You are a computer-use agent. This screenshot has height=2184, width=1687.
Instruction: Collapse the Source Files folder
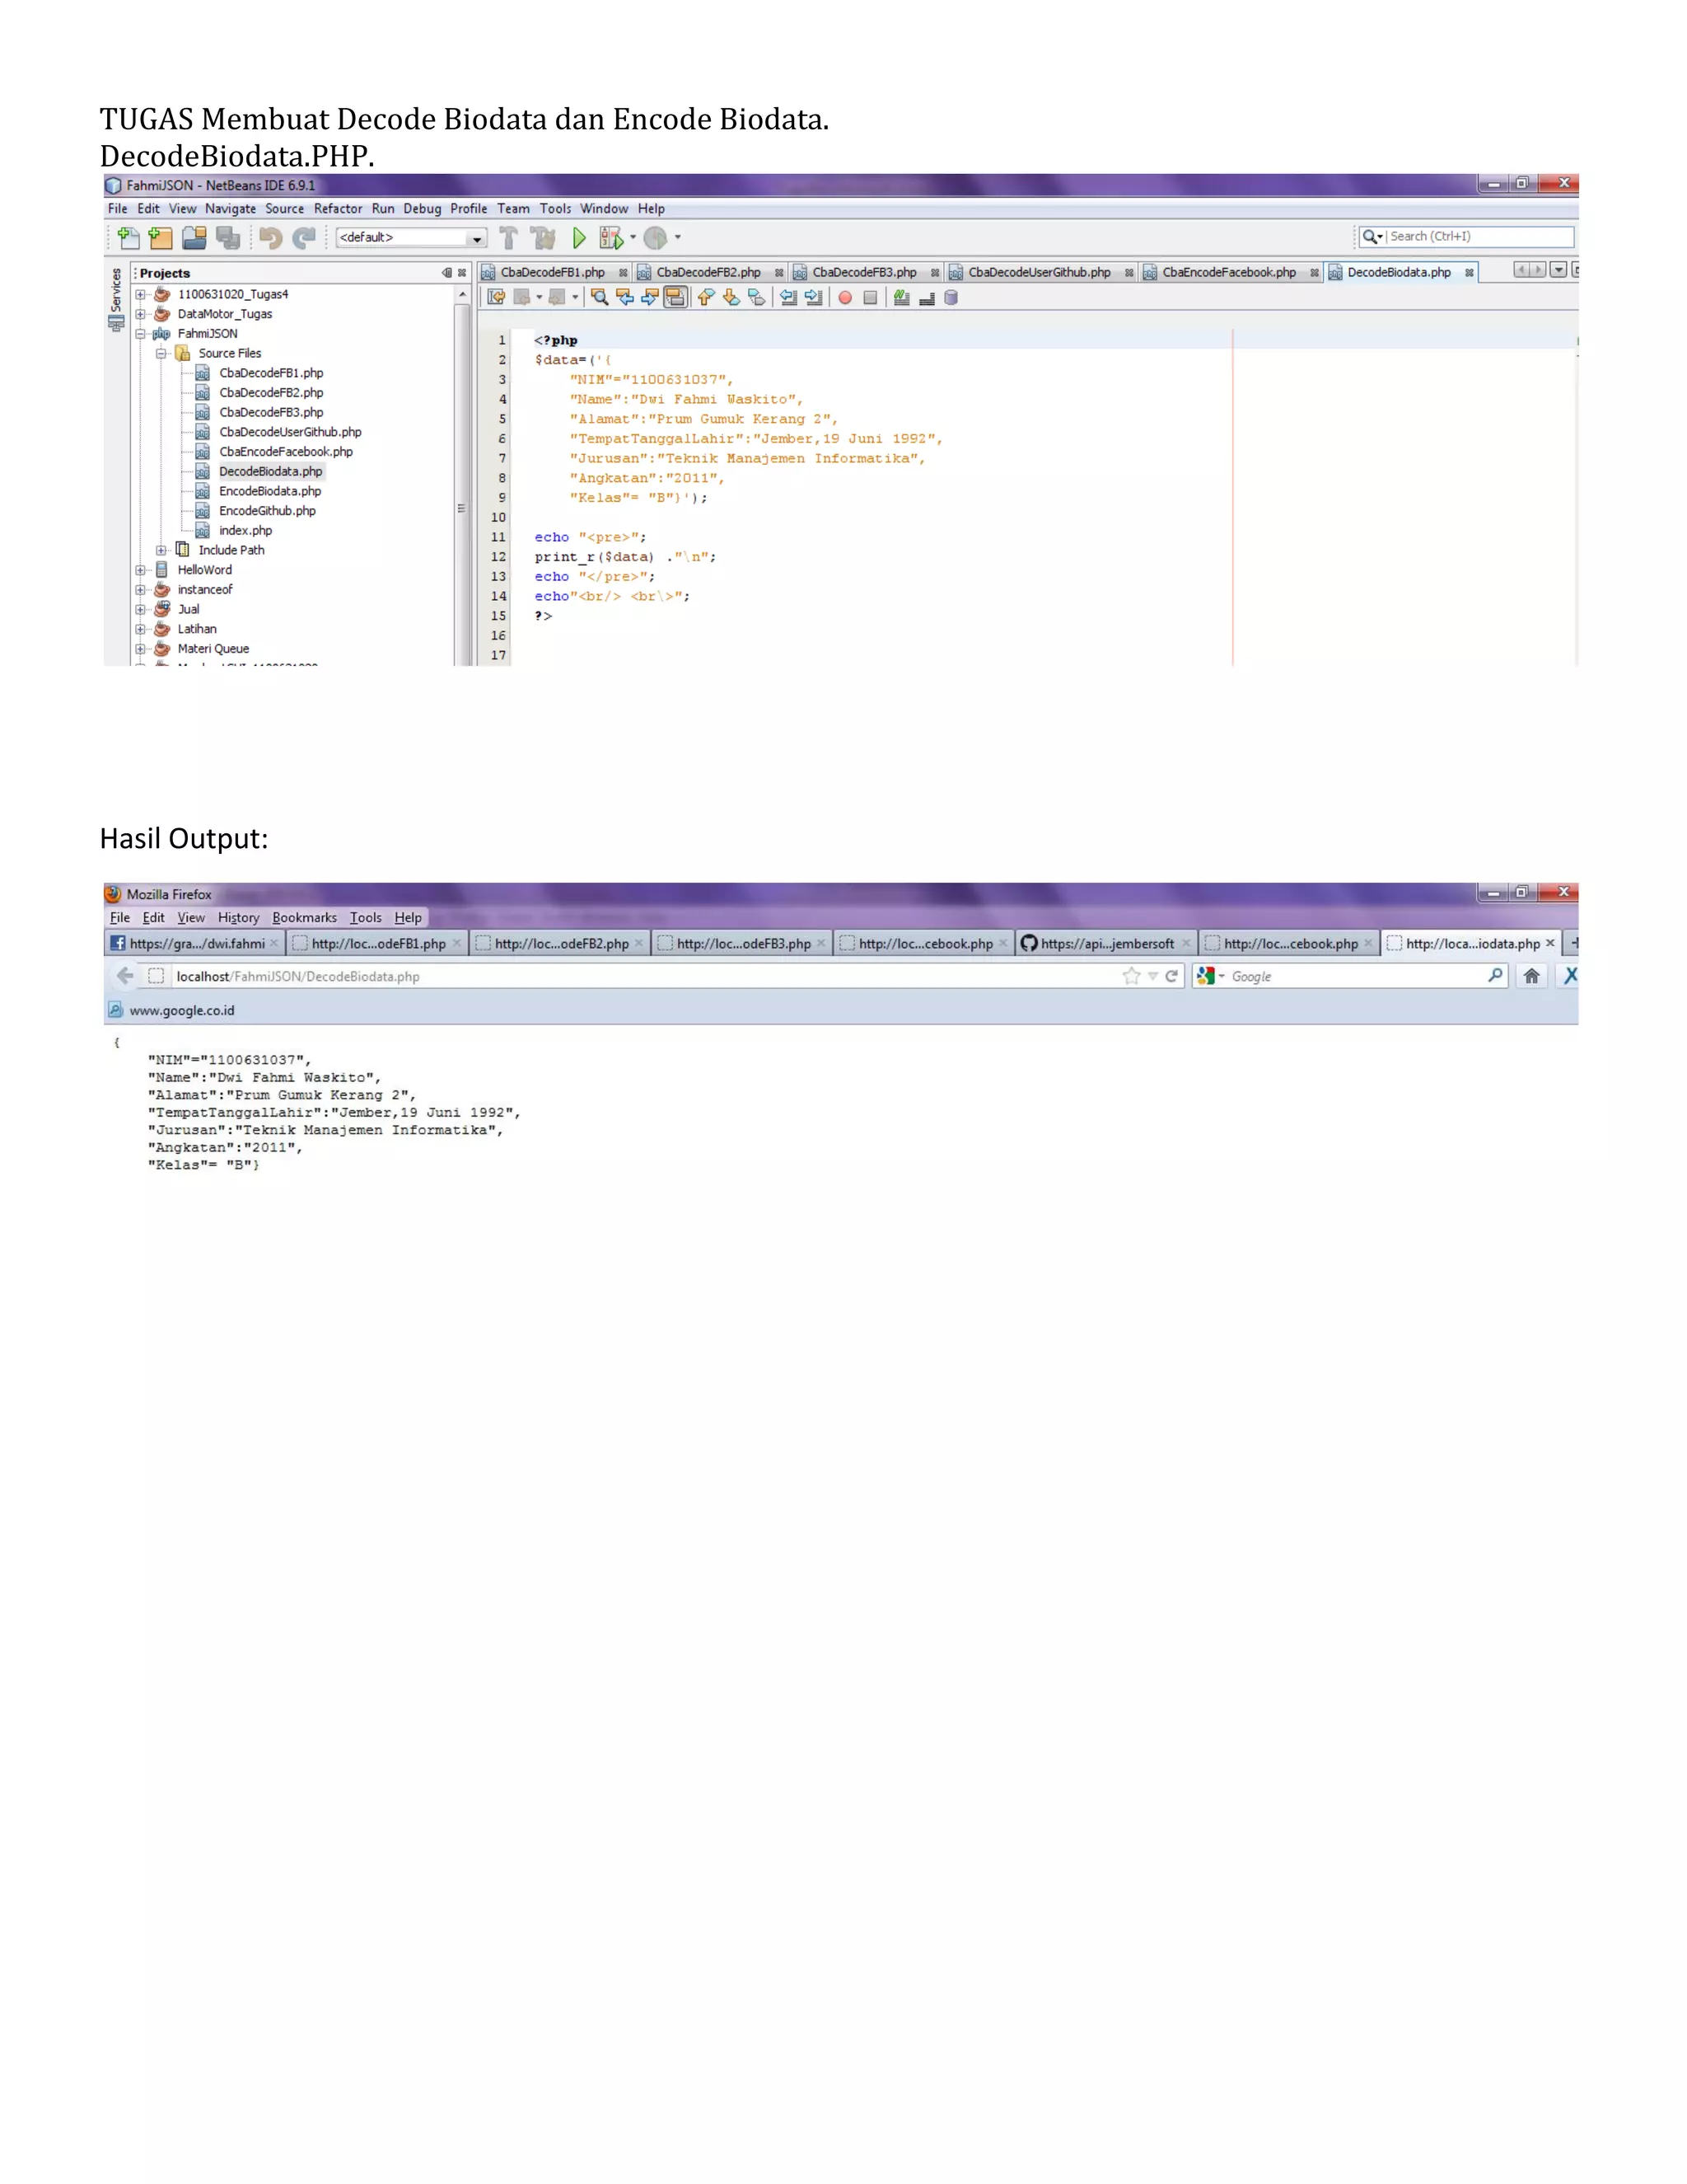click(x=161, y=353)
